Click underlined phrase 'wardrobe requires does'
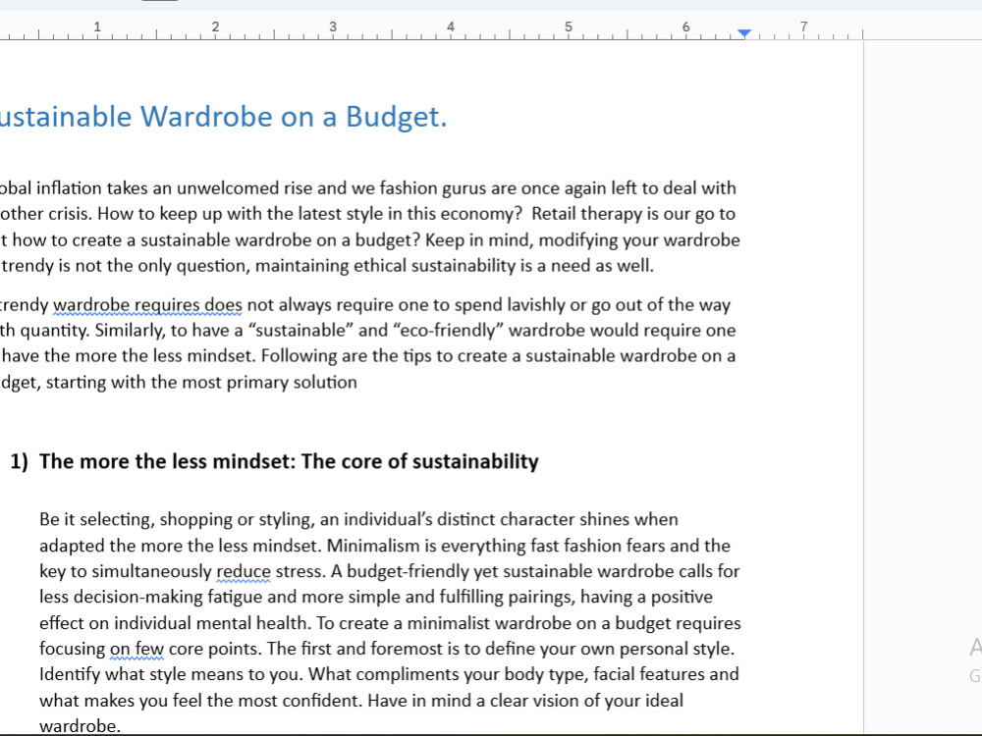This screenshot has height=736, width=982. click(147, 305)
